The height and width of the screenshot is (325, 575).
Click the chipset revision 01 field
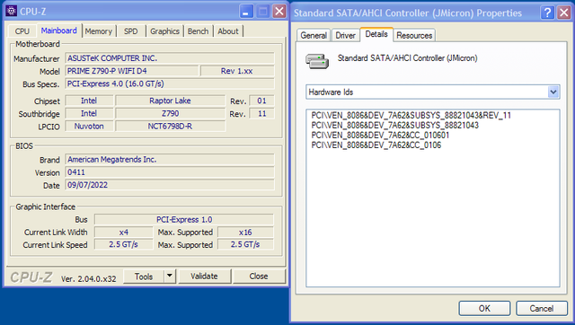pyautogui.click(x=261, y=101)
